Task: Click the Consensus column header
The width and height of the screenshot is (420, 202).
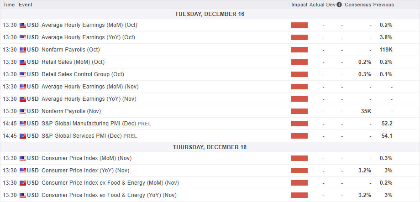Action: 358,5
